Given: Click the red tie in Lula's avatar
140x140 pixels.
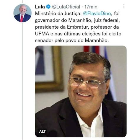Looking at the screenshot, I should click(22, 19).
